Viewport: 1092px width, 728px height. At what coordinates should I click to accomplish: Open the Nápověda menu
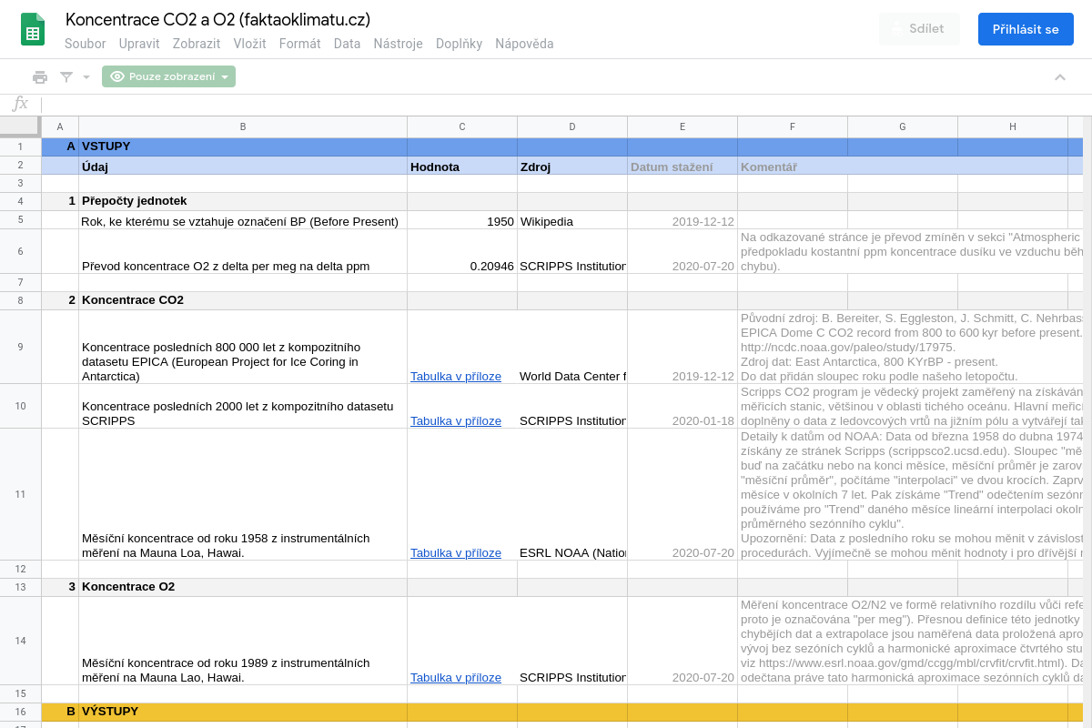[x=524, y=44]
